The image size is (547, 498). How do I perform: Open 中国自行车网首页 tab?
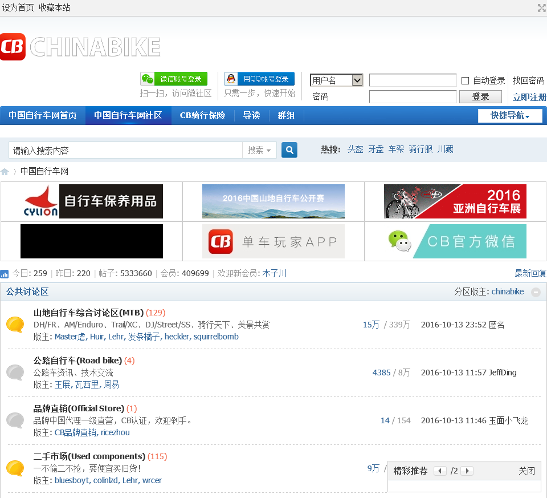coord(43,116)
